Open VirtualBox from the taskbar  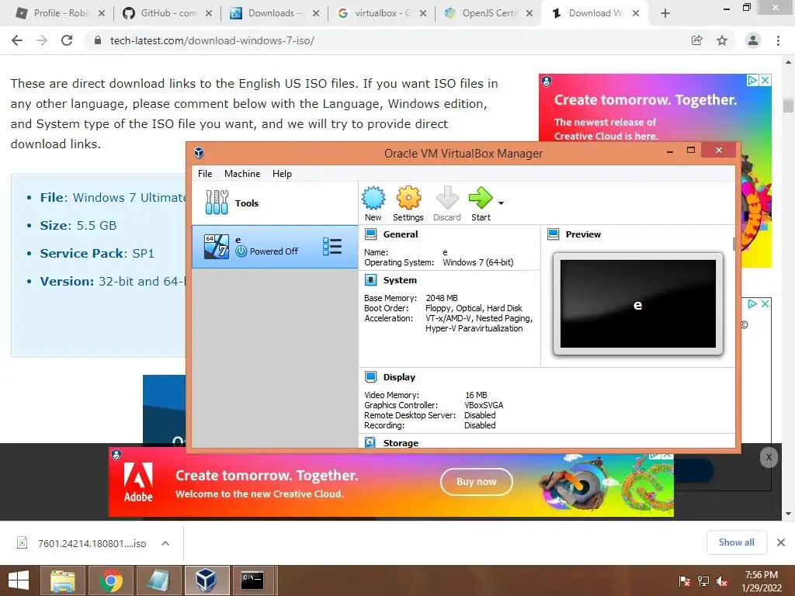(207, 580)
